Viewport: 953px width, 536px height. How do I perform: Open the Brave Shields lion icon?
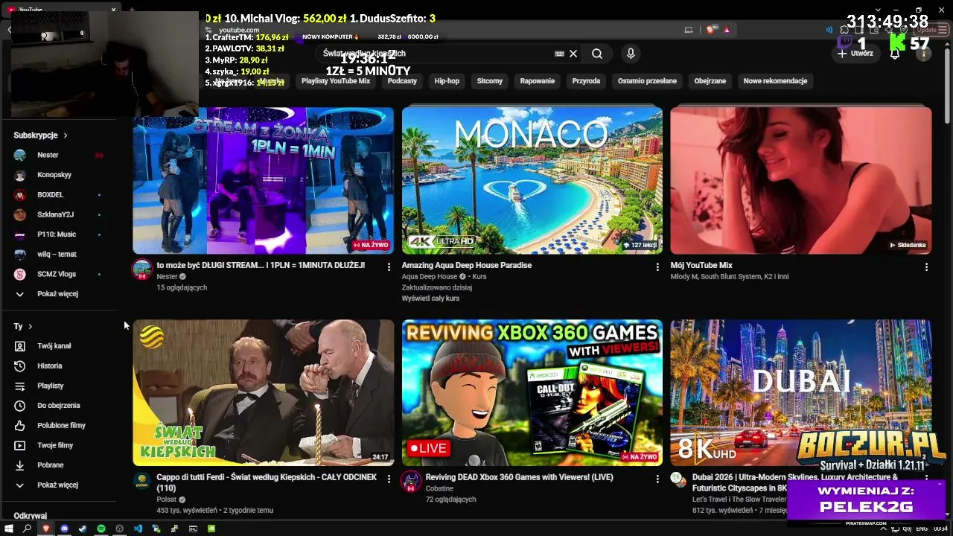[x=712, y=30]
